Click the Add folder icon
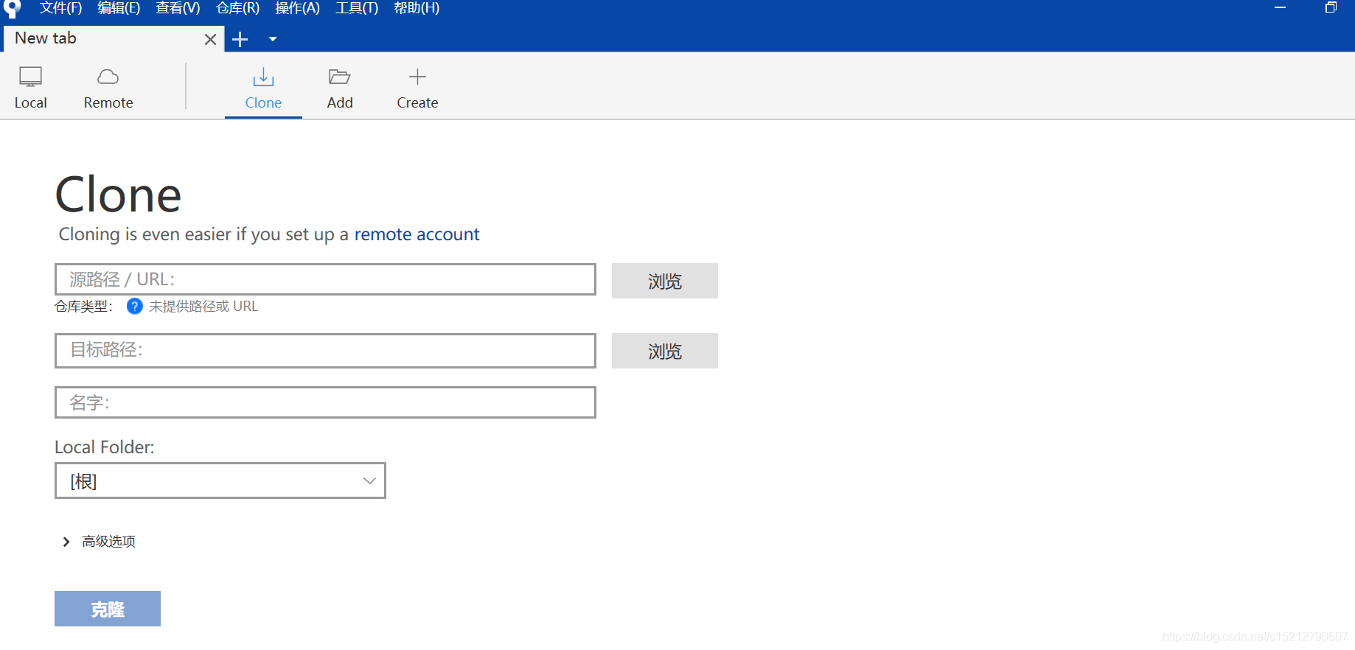1355x650 pixels. pyautogui.click(x=339, y=77)
